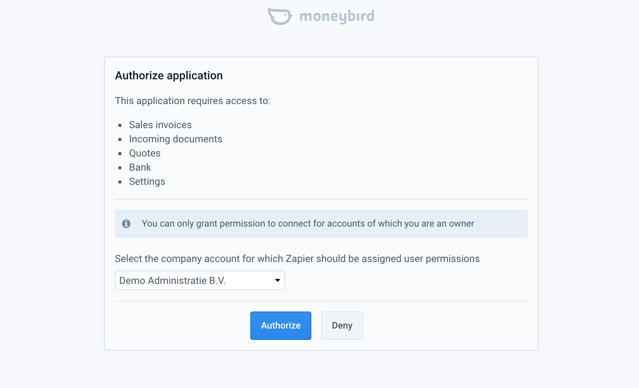This screenshot has height=388, width=639.
Task: Click the Quotes permission item
Action: [145, 153]
